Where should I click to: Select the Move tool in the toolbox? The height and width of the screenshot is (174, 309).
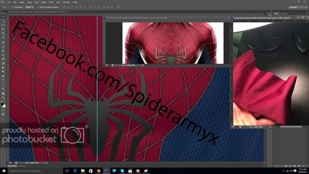[3, 17]
